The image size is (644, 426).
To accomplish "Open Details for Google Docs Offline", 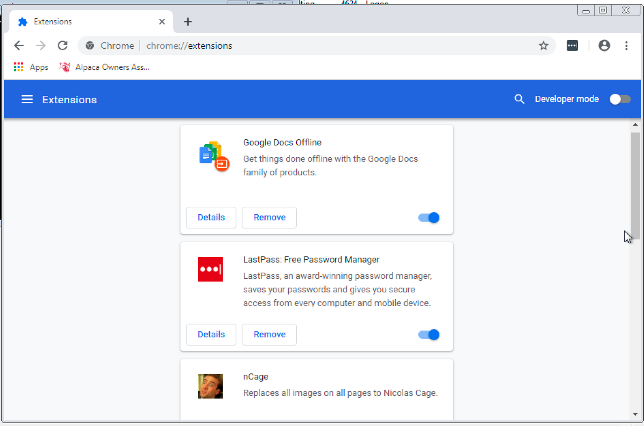I will coord(211,217).
